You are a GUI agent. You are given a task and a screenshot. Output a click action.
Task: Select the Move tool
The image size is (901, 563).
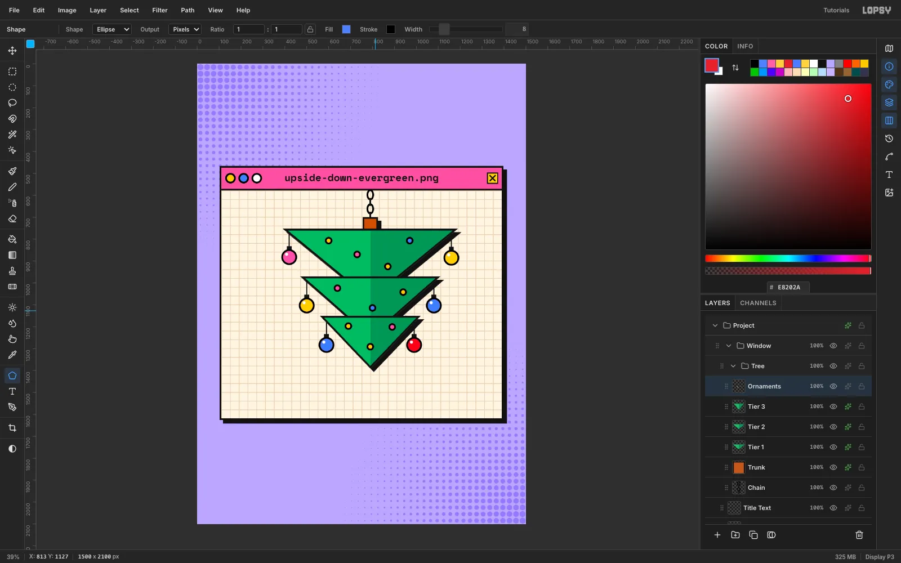[x=12, y=51]
